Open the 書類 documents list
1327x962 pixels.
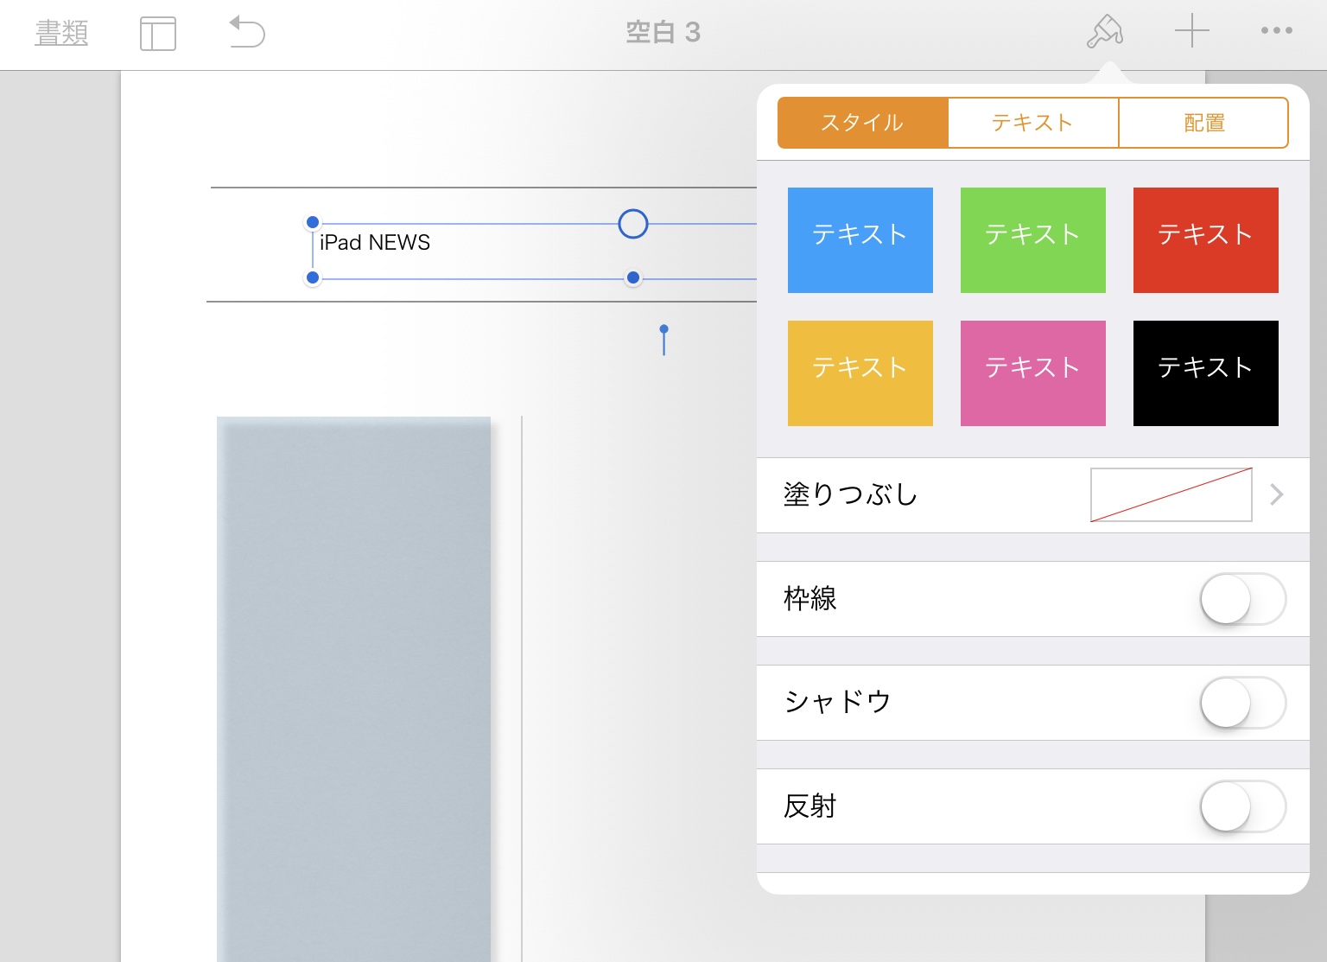[x=61, y=33]
